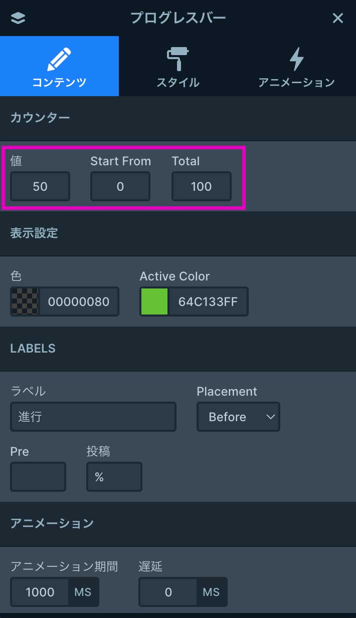Focus the Start From input field
Image resolution: width=356 pixels, height=618 pixels.
pyautogui.click(x=120, y=186)
